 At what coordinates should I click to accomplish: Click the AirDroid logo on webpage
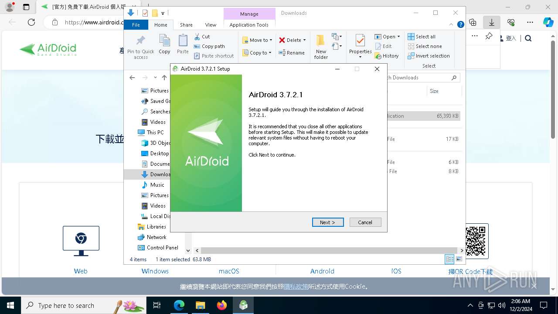pyautogui.click(x=48, y=49)
